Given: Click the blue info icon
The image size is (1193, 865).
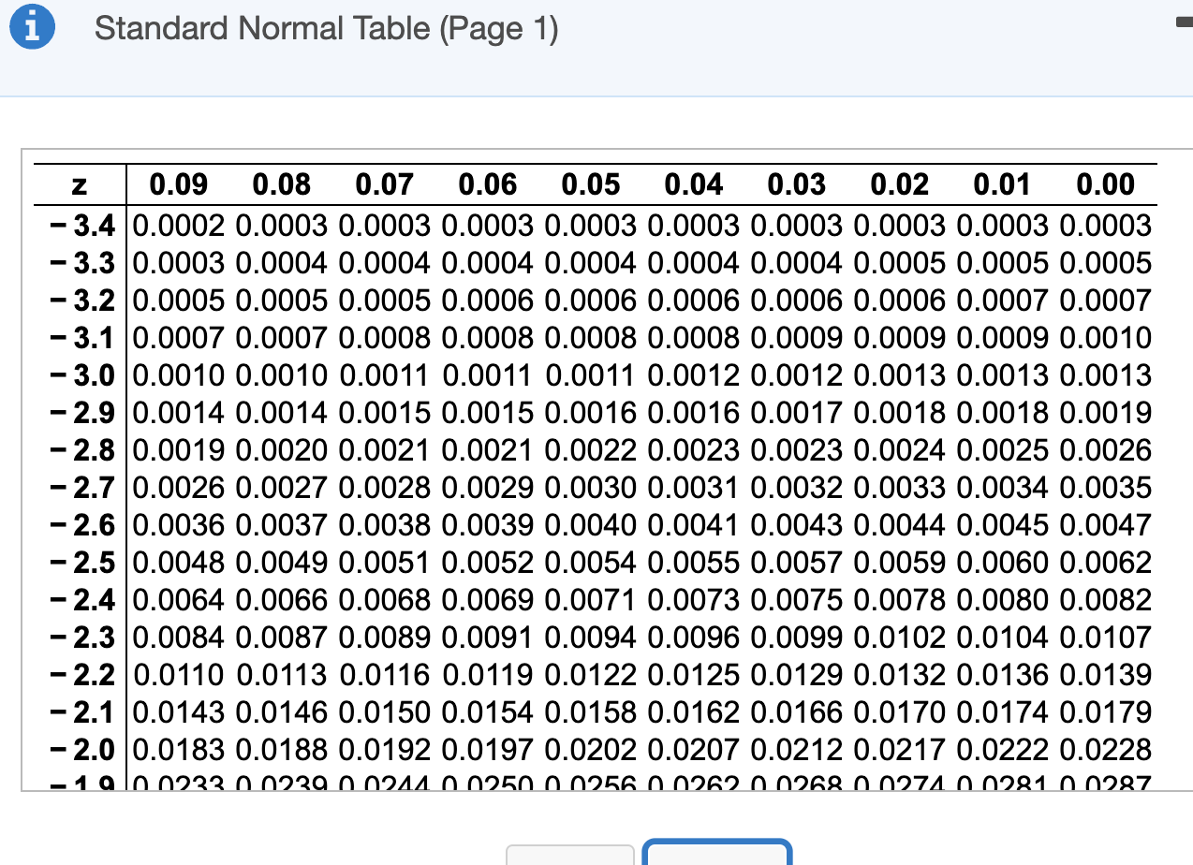Looking at the screenshot, I should pos(31,27).
